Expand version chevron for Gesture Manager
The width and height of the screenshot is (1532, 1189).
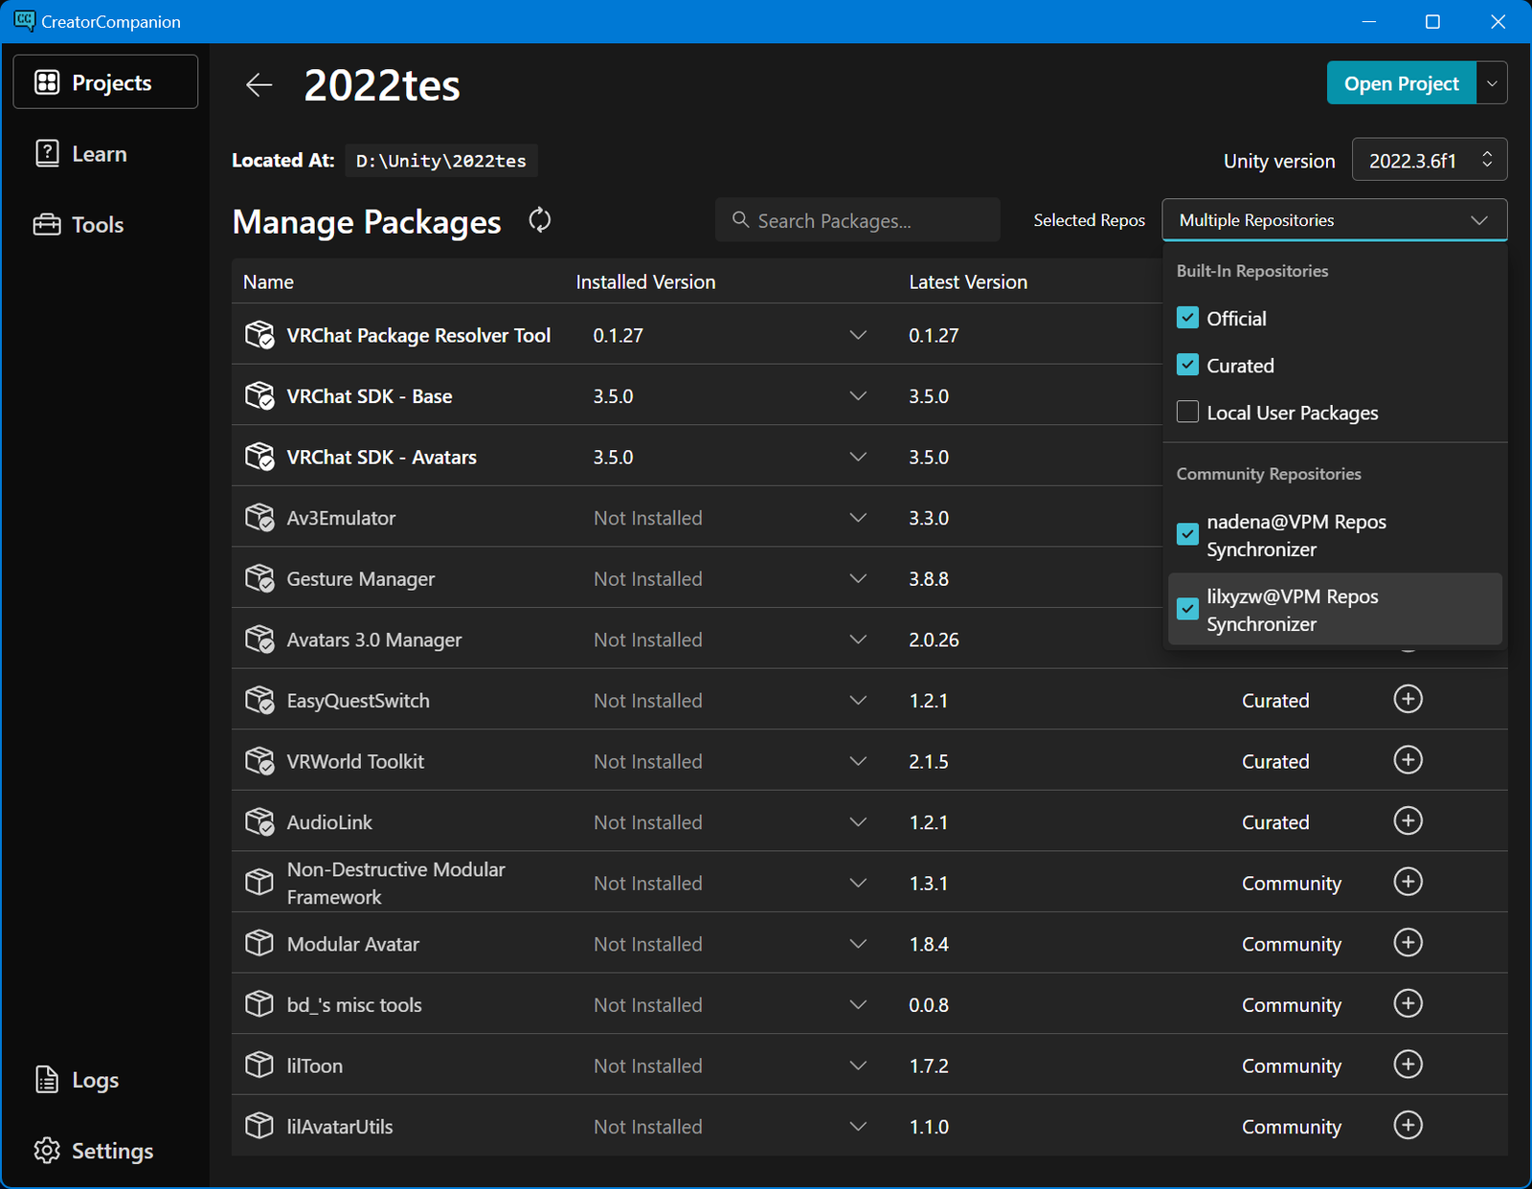[x=858, y=579]
